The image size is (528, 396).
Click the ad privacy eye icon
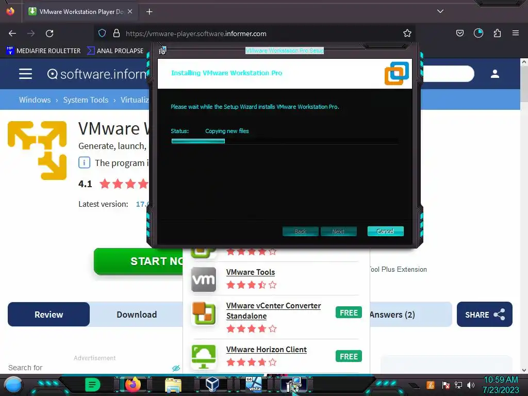176,368
